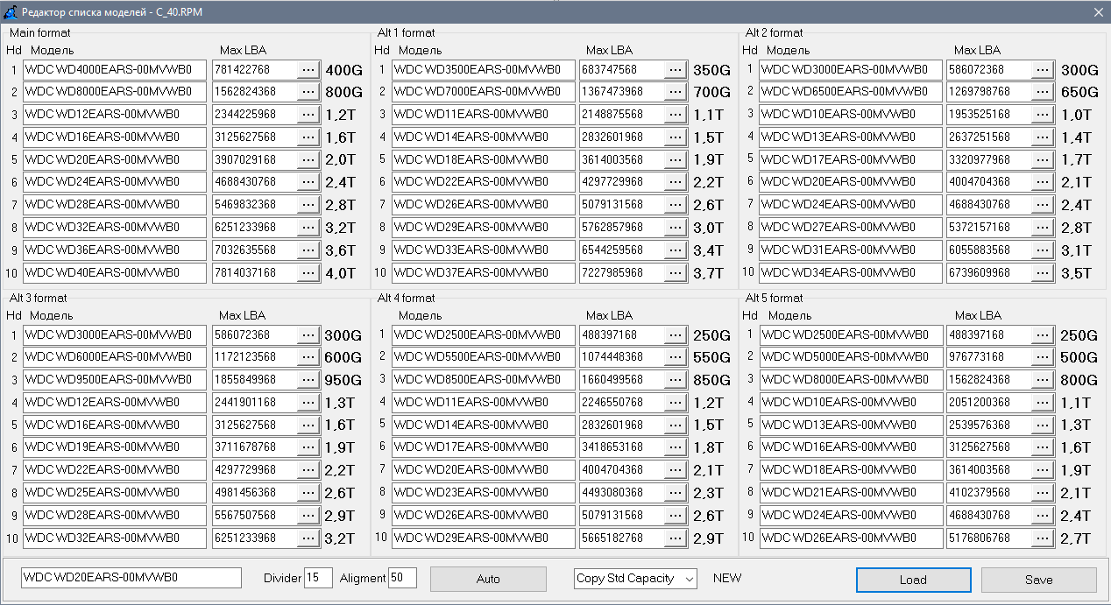
Task: Click the '...' button beside Max LBA 5469832368
Action: 309,205
